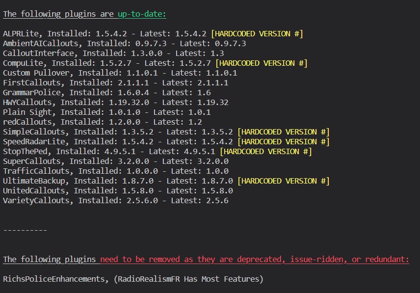The height and width of the screenshot is (293, 420).
Task: Click HARDCODED VERSION tag beside SimpleCallouts
Action: (283, 132)
